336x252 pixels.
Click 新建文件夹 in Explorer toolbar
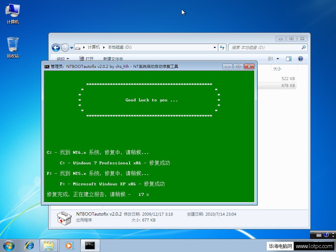click(x=113, y=59)
